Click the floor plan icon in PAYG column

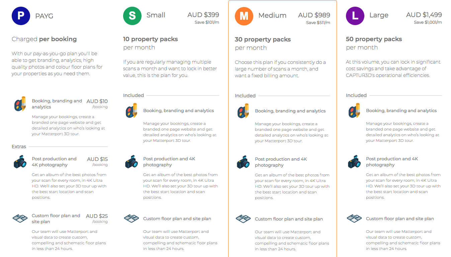(20, 219)
